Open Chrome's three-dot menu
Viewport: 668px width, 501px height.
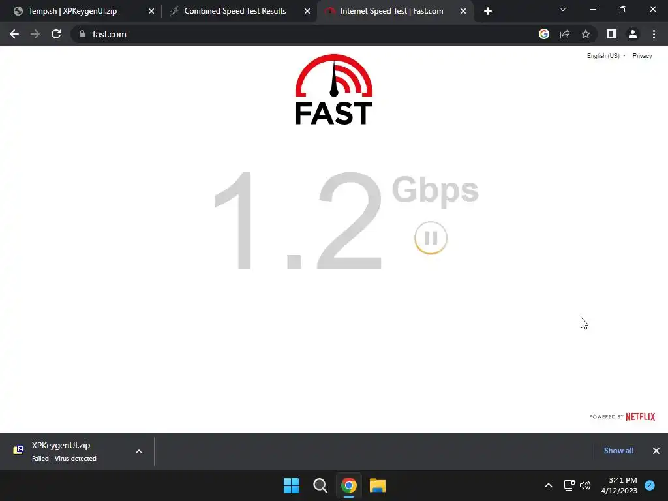[654, 34]
